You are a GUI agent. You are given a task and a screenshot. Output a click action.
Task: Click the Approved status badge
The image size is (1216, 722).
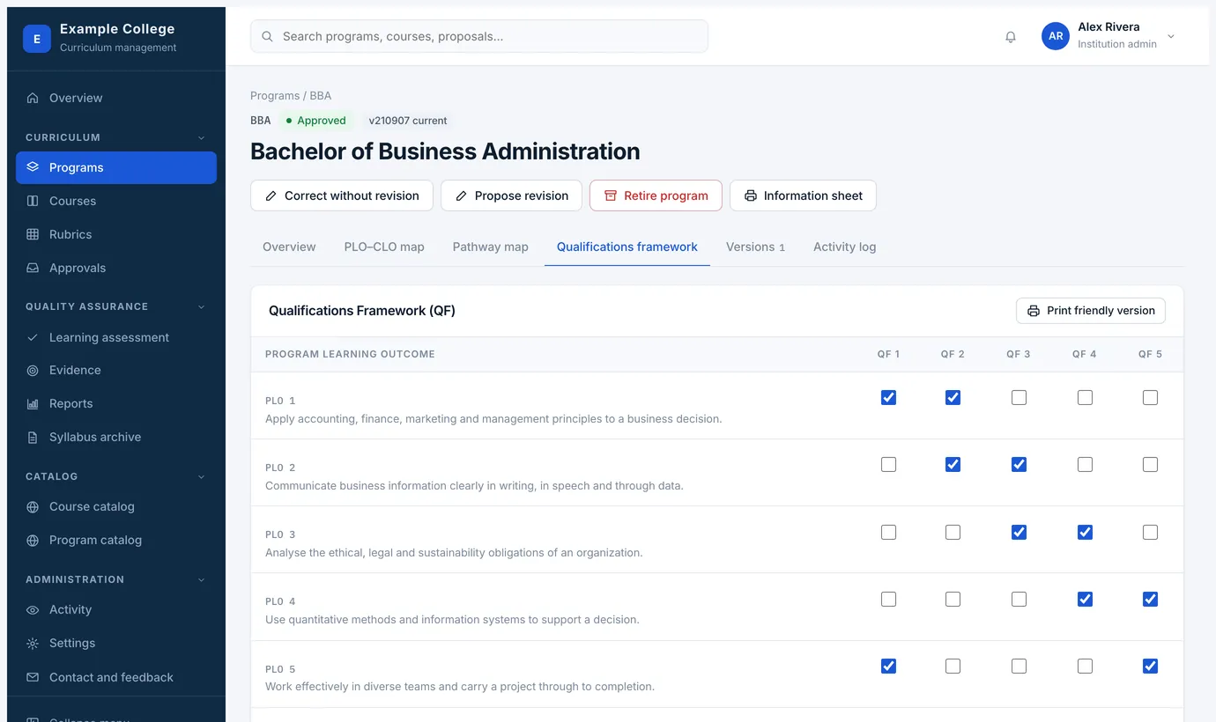(x=316, y=121)
